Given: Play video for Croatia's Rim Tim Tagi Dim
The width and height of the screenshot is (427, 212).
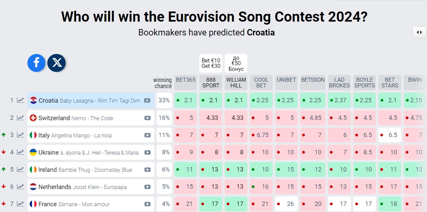Looking at the screenshot, I should tap(147, 101).
